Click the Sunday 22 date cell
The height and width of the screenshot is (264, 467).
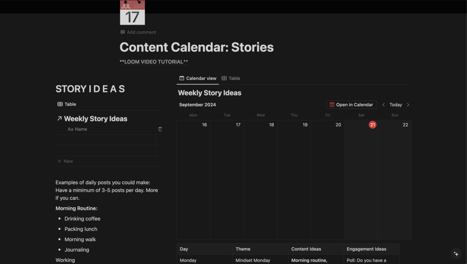(x=395, y=179)
